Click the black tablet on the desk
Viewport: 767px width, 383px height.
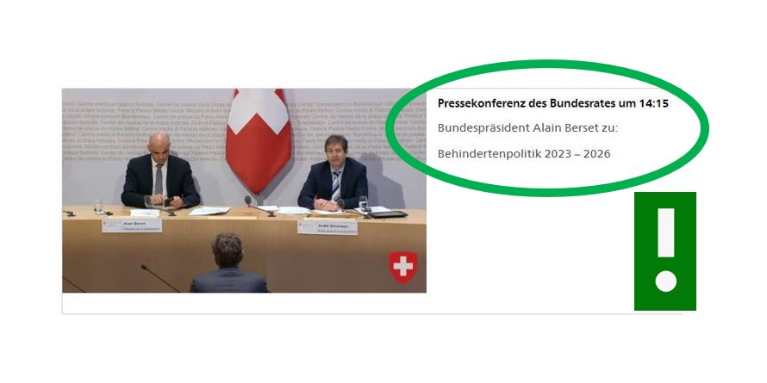(388, 214)
